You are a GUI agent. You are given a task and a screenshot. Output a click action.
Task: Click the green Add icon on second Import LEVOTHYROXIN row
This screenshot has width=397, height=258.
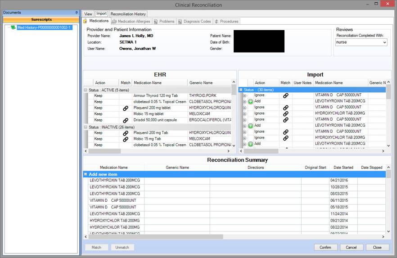(x=250, y=126)
